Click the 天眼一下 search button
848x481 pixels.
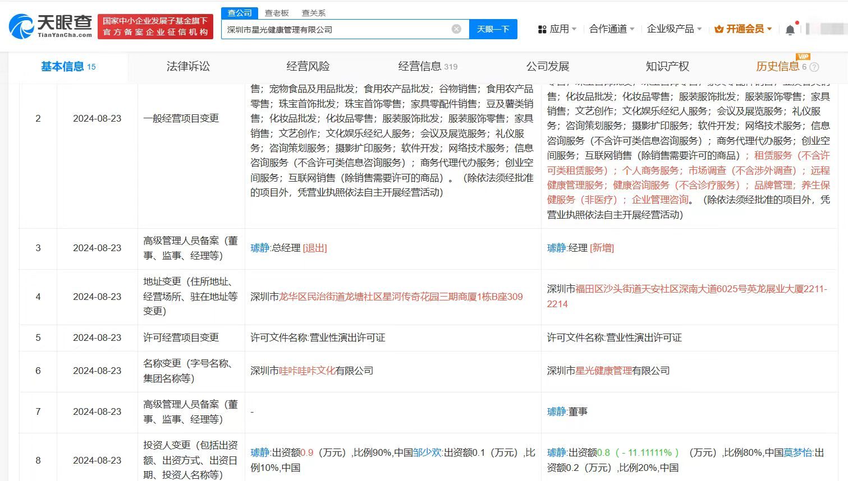pos(493,29)
